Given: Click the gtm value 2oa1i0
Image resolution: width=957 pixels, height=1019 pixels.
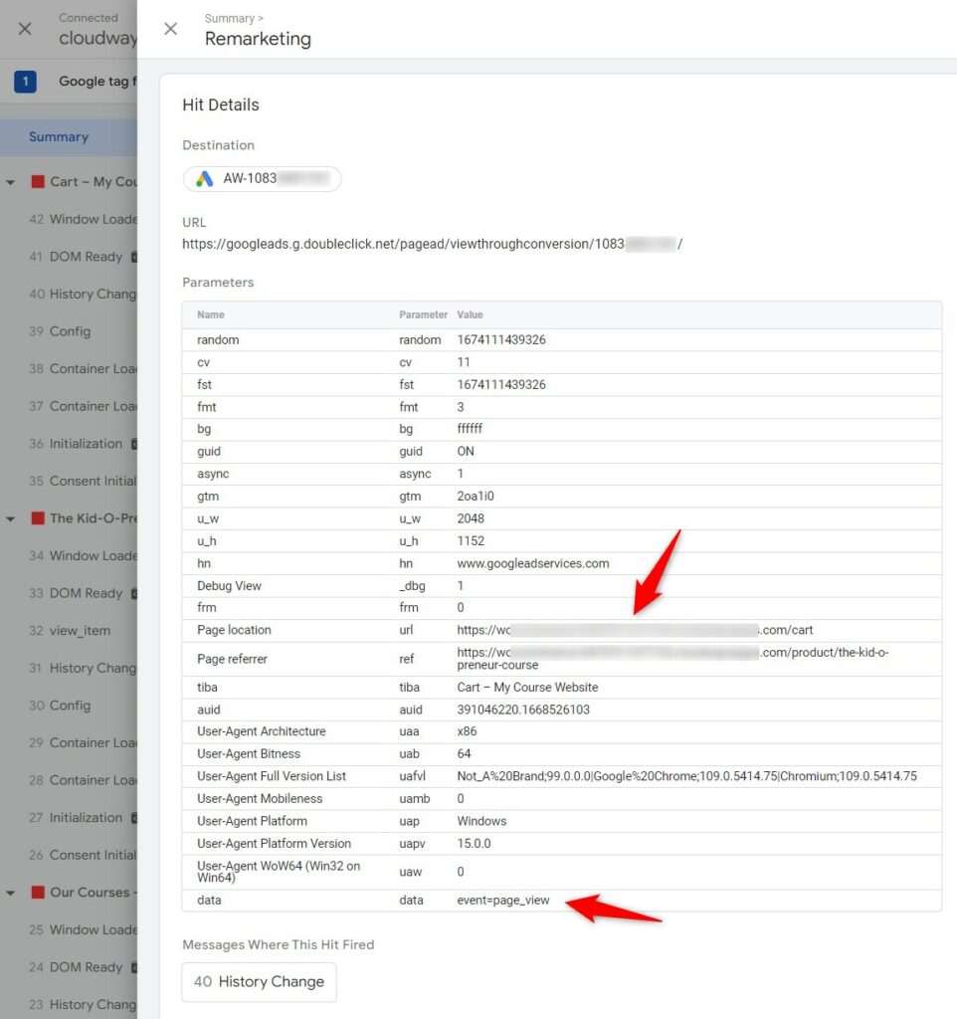Looking at the screenshot, I should (x=476, y=497).
